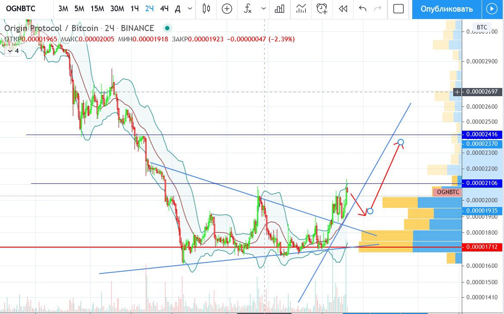
Task: Click the compare/add symbol plus icon
Action: (227, 9)
